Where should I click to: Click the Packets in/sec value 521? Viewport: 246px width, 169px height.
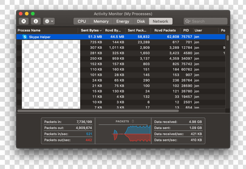[89, 134]
